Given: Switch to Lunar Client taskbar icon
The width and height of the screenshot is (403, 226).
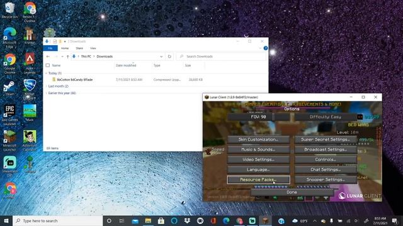Looking at the screenshot, I should point(265,220).
